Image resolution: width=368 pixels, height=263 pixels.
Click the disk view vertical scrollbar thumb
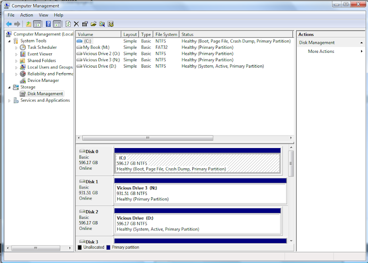click(x=291, y=164)
